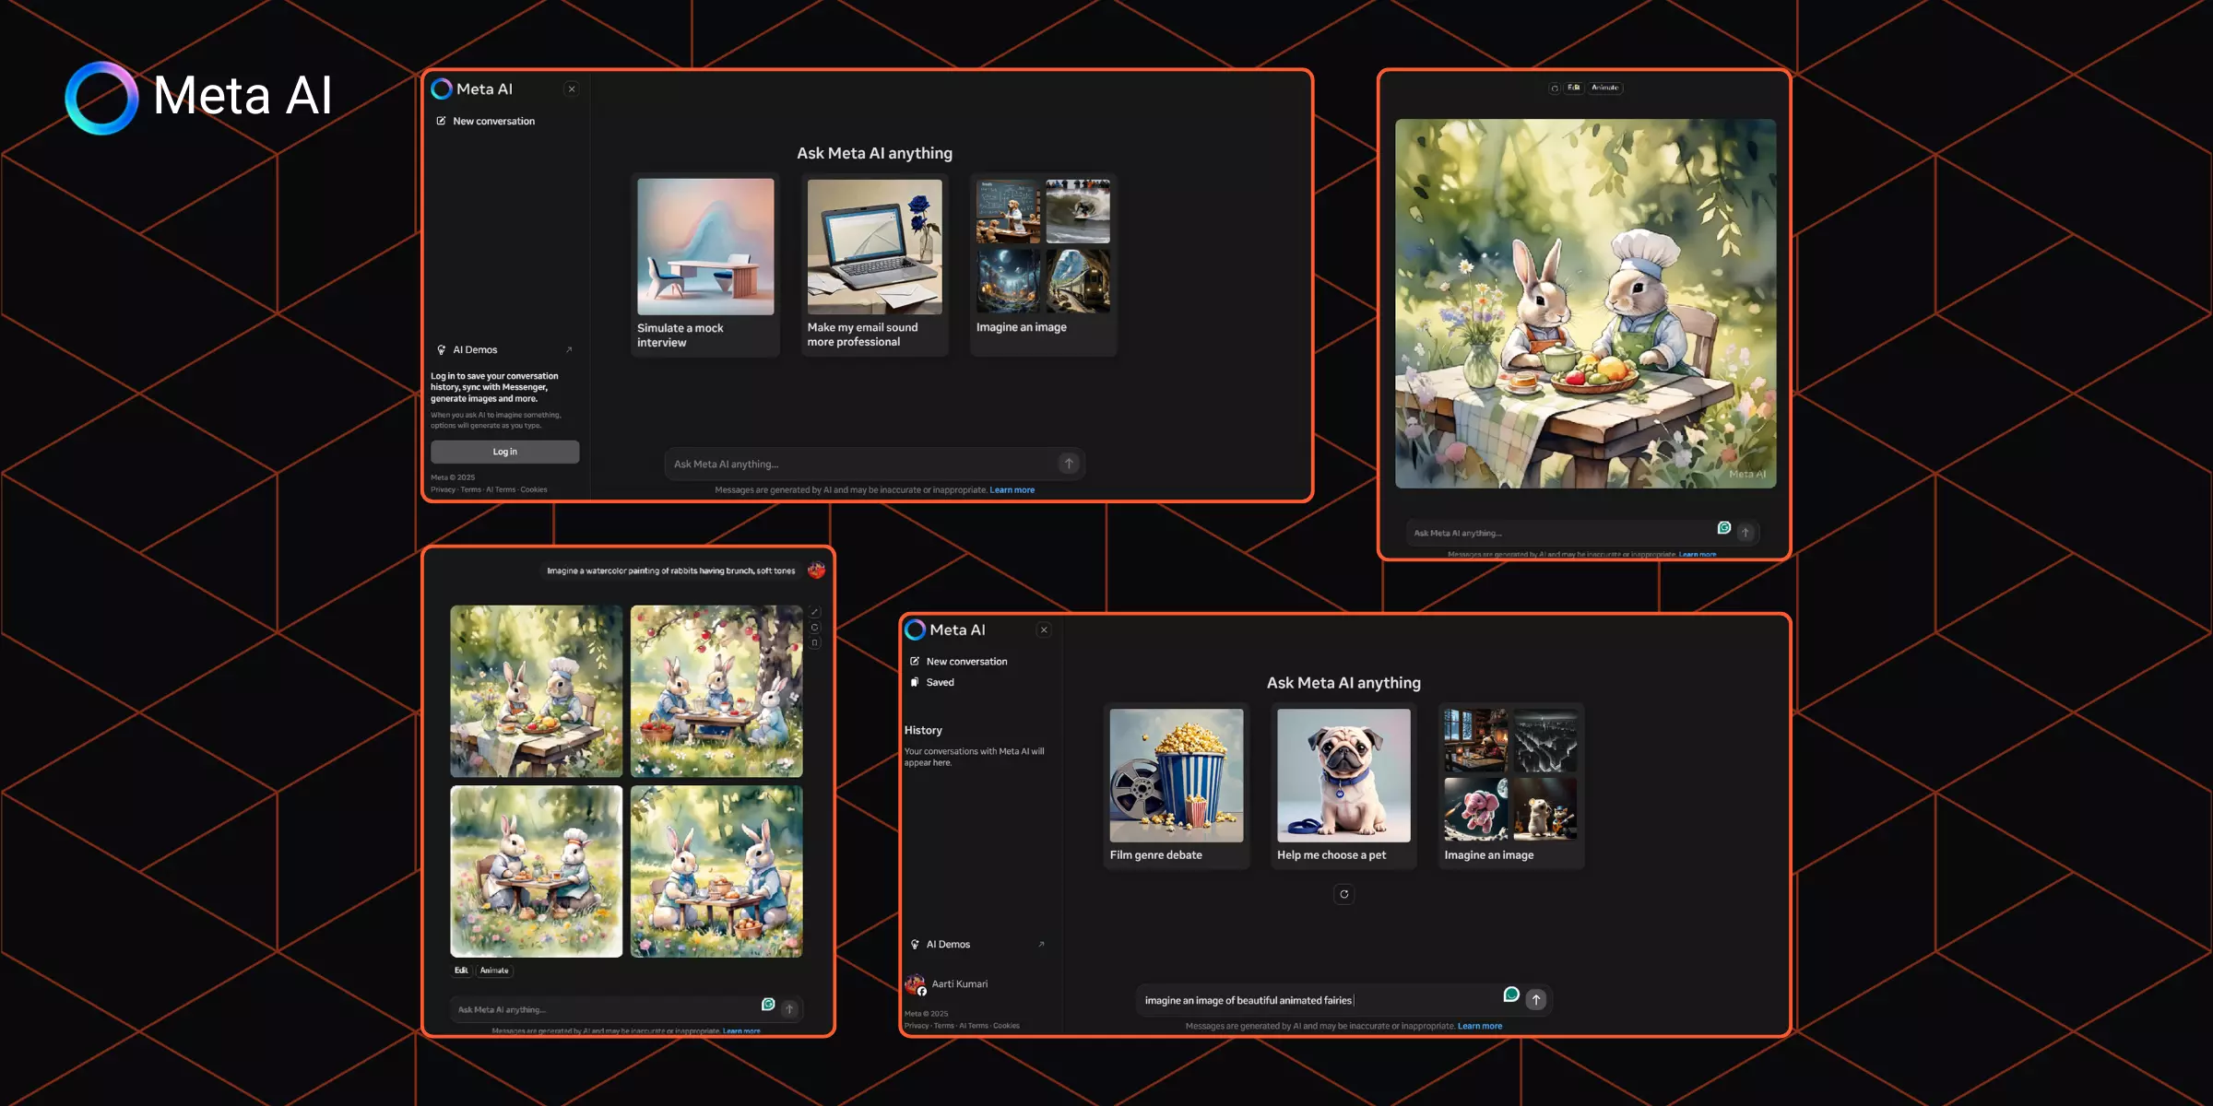
Task: Open AI Demos above Aarti Kumari profile
Action: click(x=948, y=944)
